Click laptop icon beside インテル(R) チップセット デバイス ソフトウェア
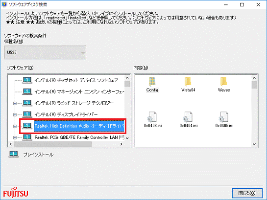The width and height of the screenshot is (267, 200). point(27,80)
